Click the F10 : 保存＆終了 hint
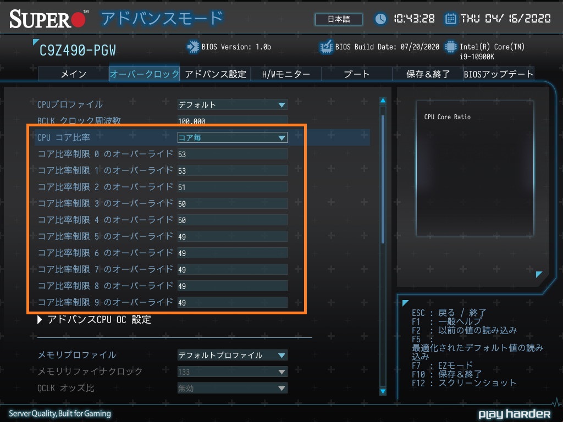 [x=447, y=374]
